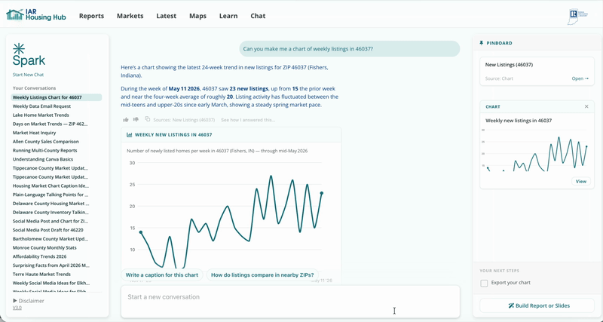Click Sources: New Listings (46037) link

point(184,120)
